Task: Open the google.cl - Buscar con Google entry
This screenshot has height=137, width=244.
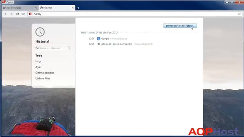Action: pyautogui.click(x=117, y=44)
